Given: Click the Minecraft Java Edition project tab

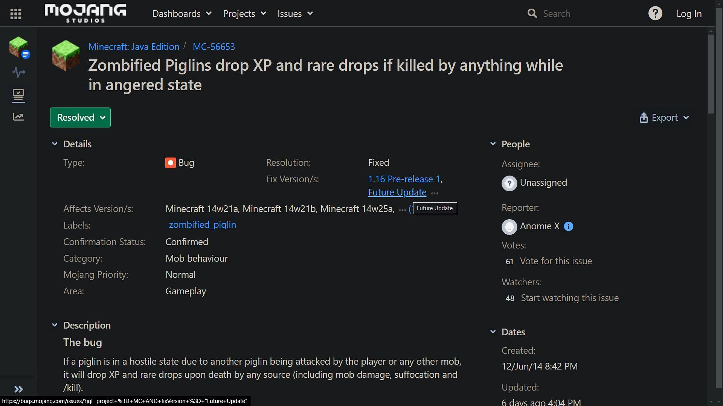Looking at the screenshot, I should [134, 46].
